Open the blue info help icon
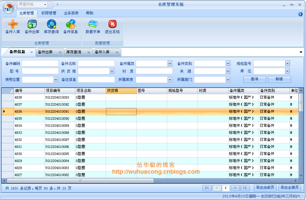The width and height of the screenshot is (306, 200). 300,14
